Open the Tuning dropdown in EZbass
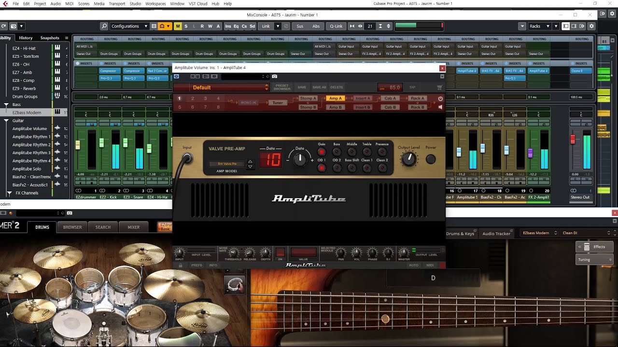The height and width of the screenshot is (347, 618). (594, 260)
